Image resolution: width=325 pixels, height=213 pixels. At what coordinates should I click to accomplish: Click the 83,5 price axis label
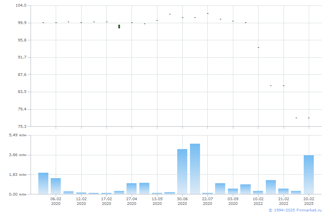click(x=22, y=92)
